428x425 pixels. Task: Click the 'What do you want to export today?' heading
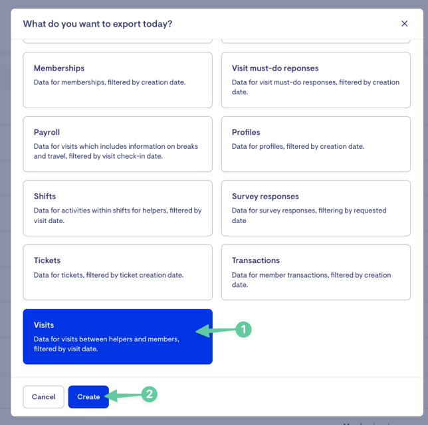pos(98,24)
